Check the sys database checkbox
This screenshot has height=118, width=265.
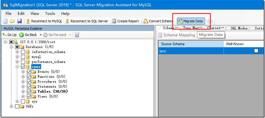coord(23,101)
